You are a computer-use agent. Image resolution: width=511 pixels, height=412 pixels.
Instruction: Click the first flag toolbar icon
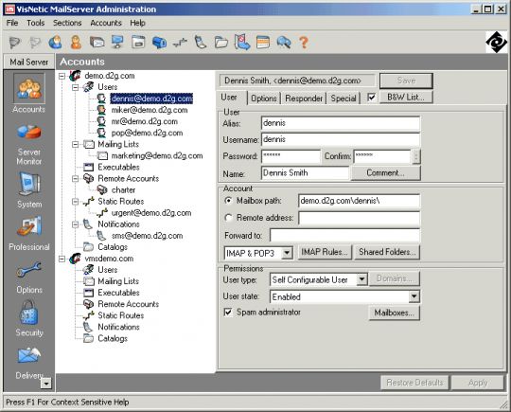click(x=14, y=43)
